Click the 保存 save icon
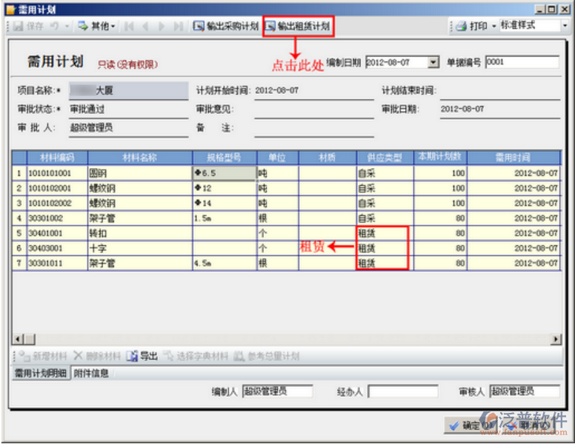 click(x=16, y=26)
